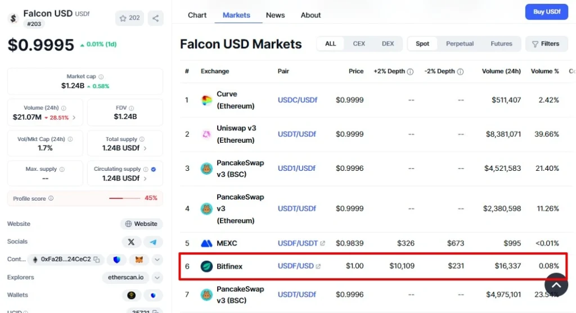
Task: Open the first dark wallet icon
Action: coord(131,296)
